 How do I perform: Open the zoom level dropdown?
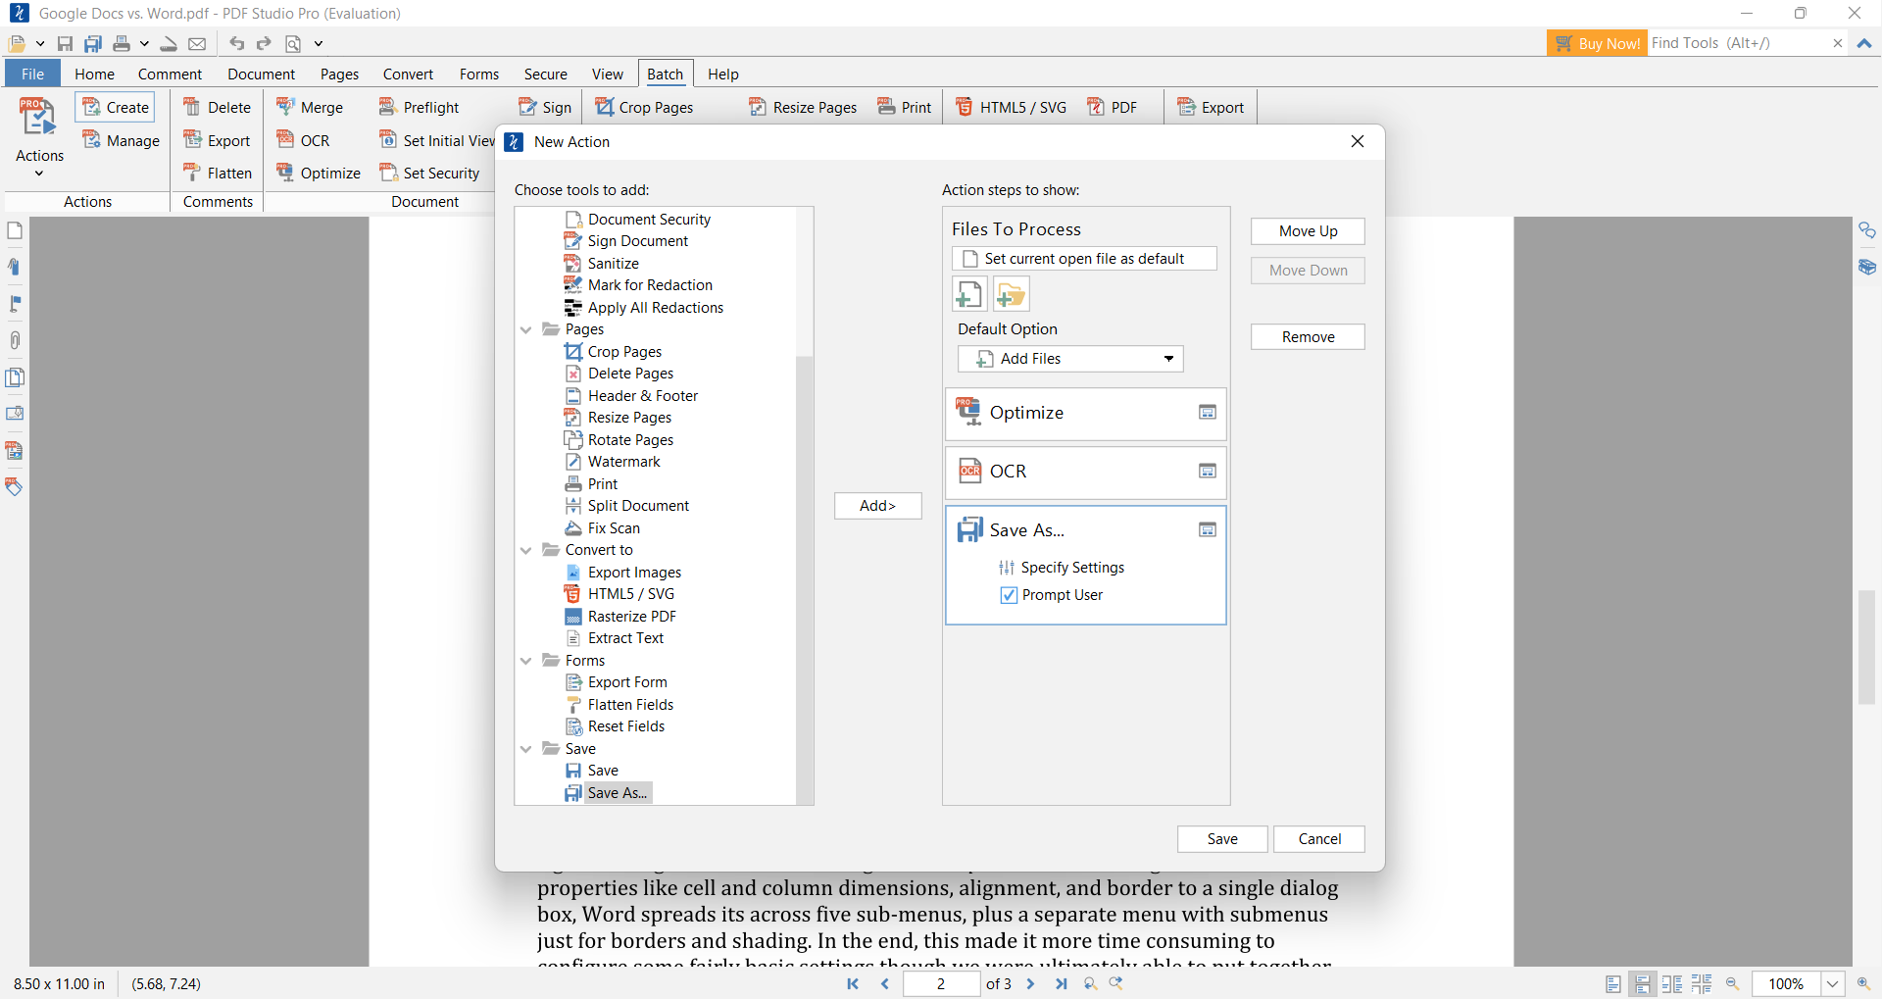coord(1832,983)
